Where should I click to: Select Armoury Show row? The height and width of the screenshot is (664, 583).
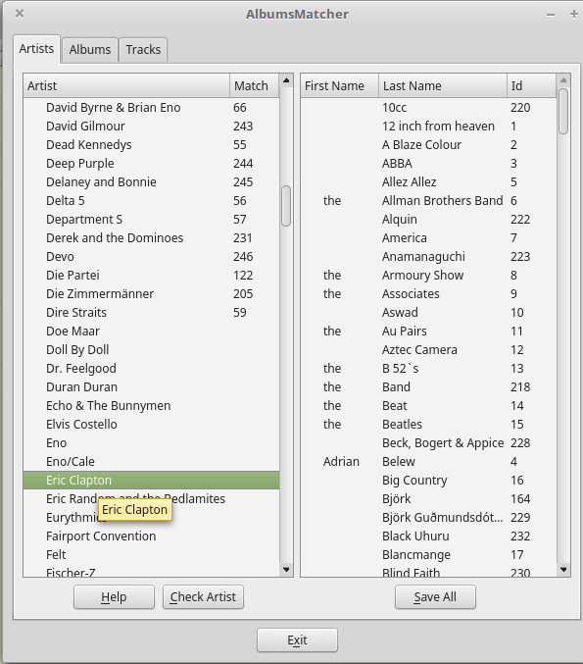pyautogui.click(x=428, y=276)
